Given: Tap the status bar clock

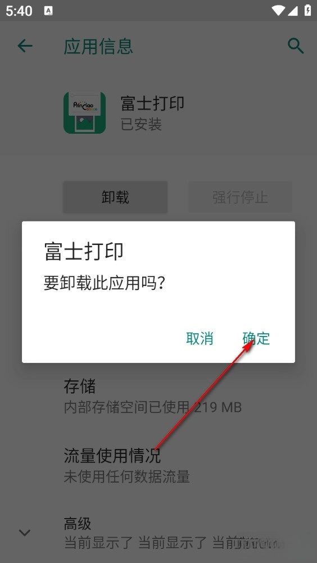Looking at the screenshot, I should pyautogui.click(x=19, y=11).
